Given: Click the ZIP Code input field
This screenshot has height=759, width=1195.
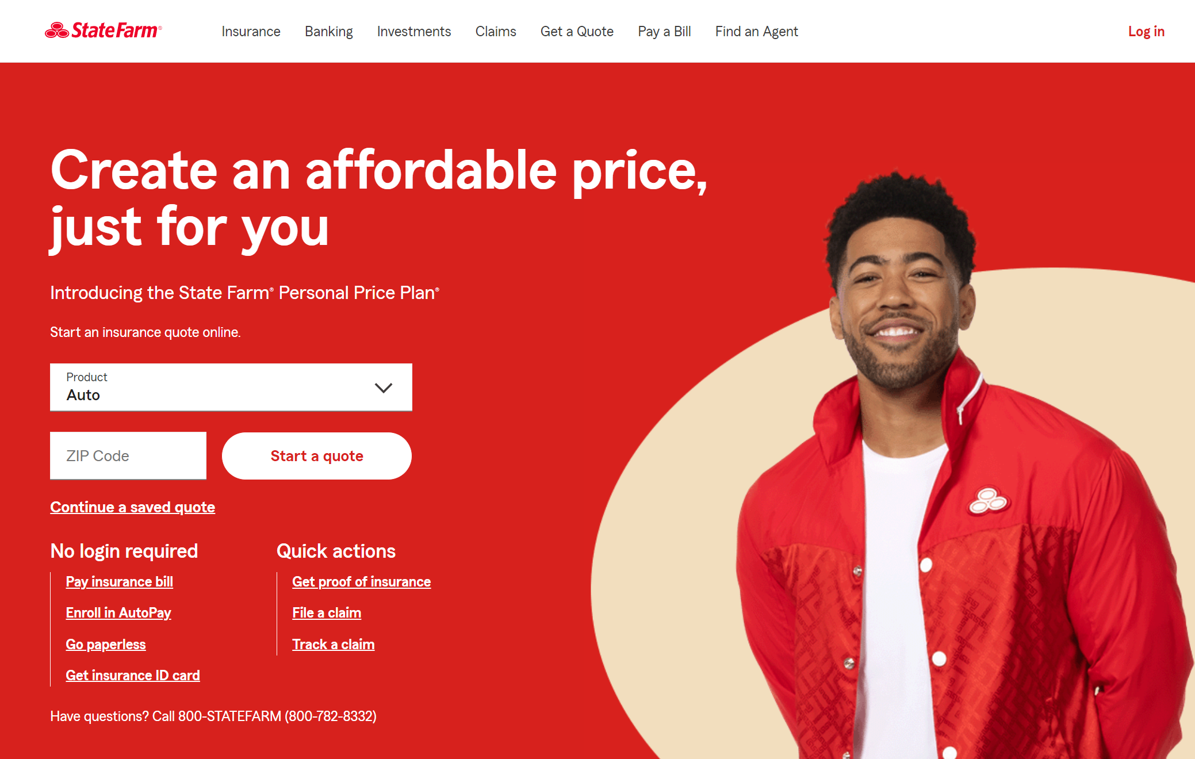Looking at the screenshot, I should tap(128, 454).
